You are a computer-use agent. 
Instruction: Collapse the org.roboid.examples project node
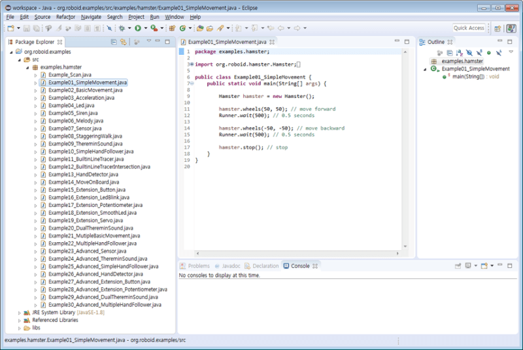(x=11, y=52)
